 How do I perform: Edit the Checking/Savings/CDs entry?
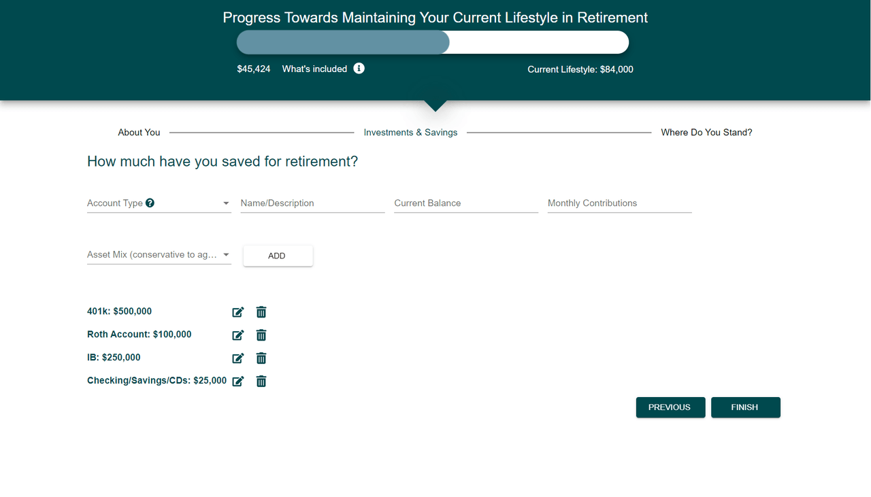coord(238,381)
